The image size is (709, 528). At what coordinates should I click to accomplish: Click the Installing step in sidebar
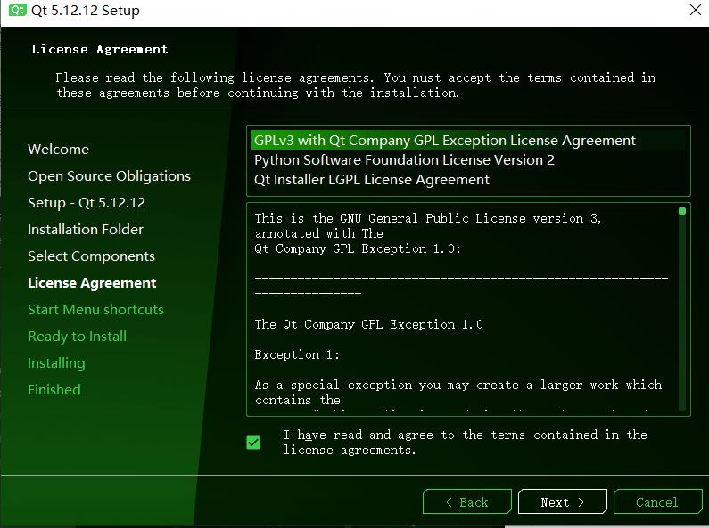pos(56,362)
